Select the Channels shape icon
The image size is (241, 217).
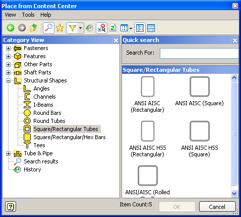coord(27,97)
